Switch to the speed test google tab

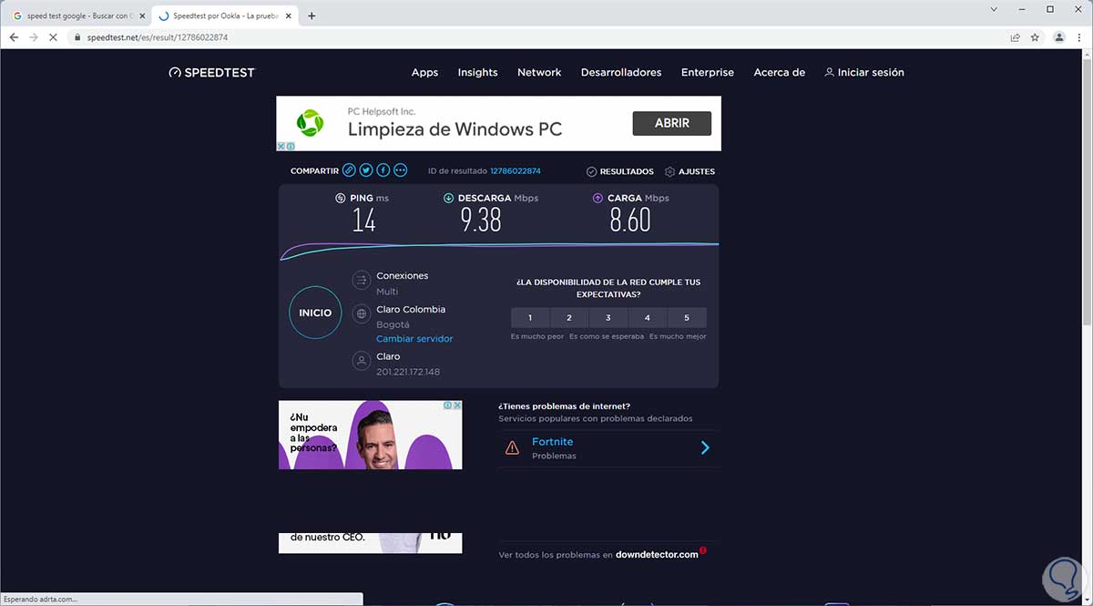point(77,15)
